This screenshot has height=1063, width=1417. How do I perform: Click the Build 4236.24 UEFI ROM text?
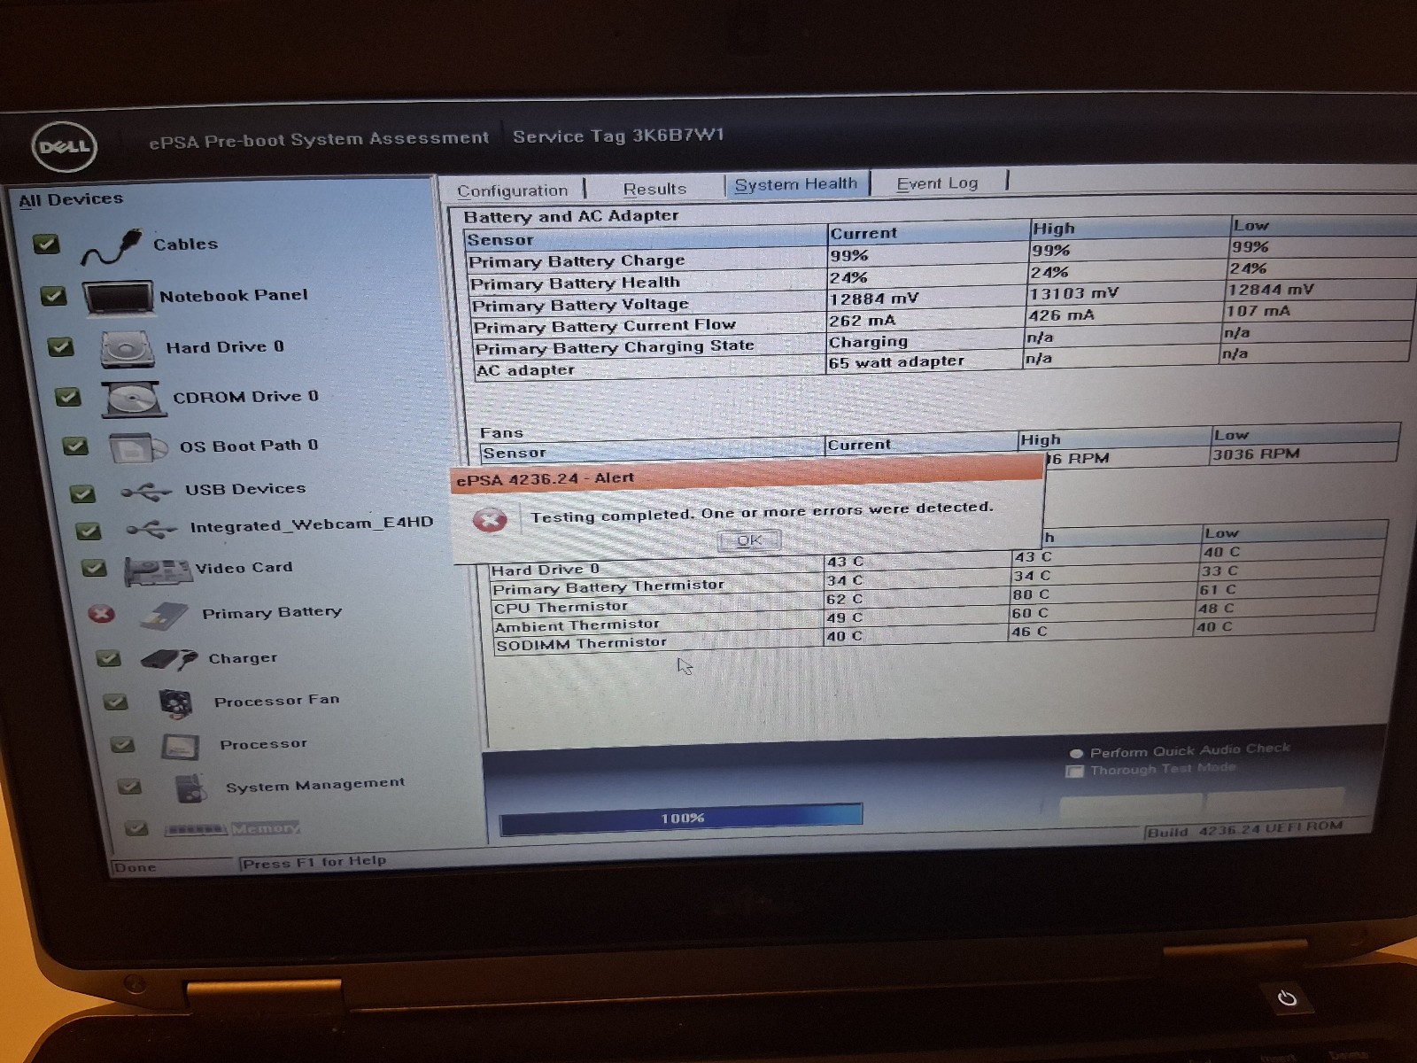1244,830
